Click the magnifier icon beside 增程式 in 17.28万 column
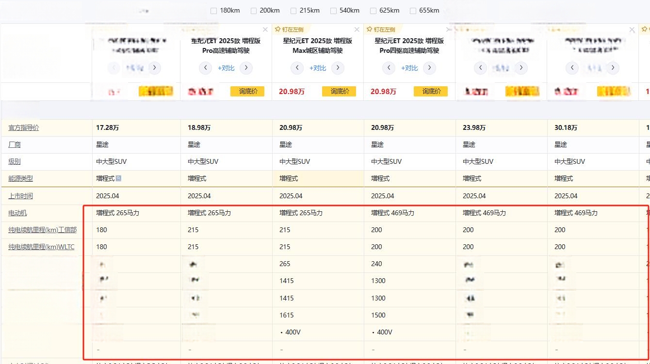This screenshot has height=364, width=650. tap(118, 178)
